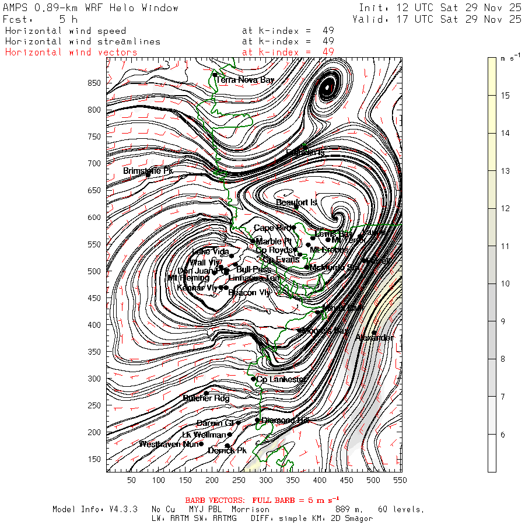
Task: Click the Horizontal wind streamlines legend line
Action: (83, 41)
